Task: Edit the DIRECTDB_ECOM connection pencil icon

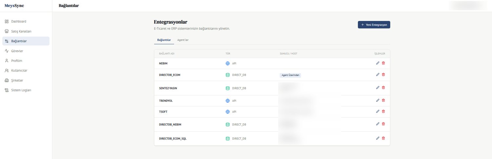Action: click(378, 75)
